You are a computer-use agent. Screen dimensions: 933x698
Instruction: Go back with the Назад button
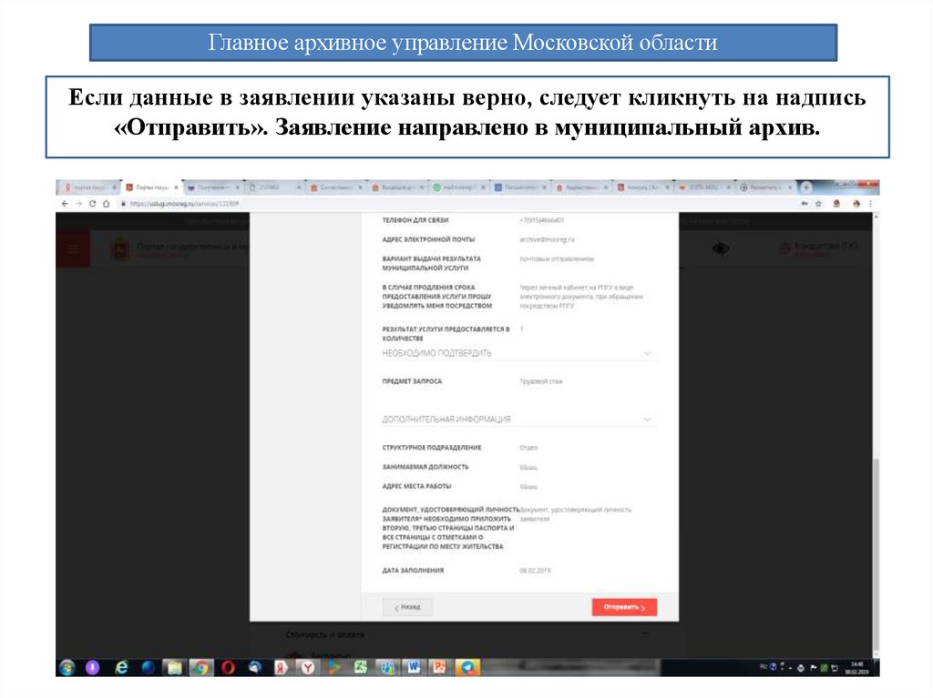click(x=407, y=607)
